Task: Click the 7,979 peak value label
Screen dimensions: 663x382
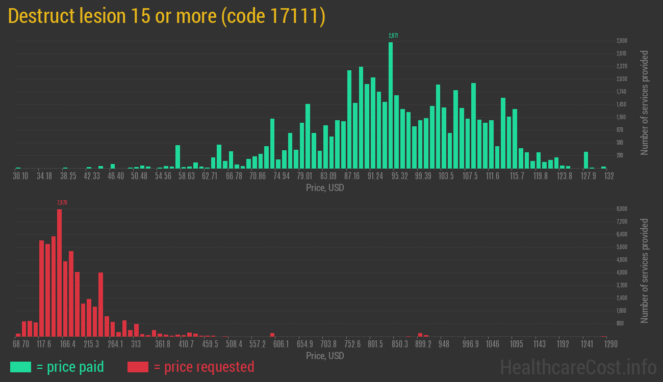Action: [62, 203]
